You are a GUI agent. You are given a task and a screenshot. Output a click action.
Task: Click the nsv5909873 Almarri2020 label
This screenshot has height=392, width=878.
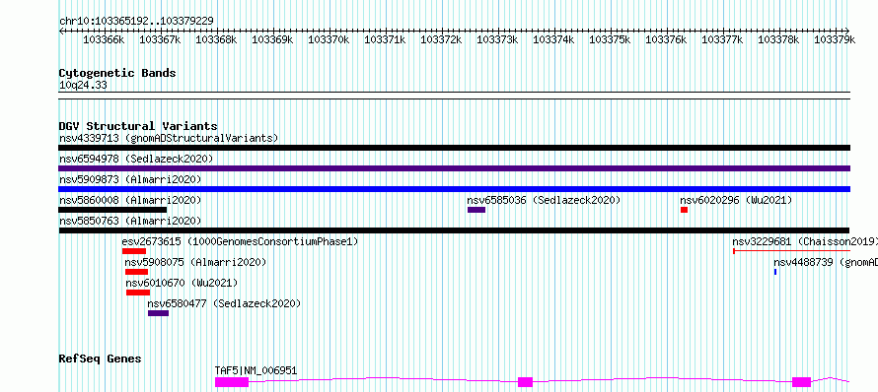[130, 179]
